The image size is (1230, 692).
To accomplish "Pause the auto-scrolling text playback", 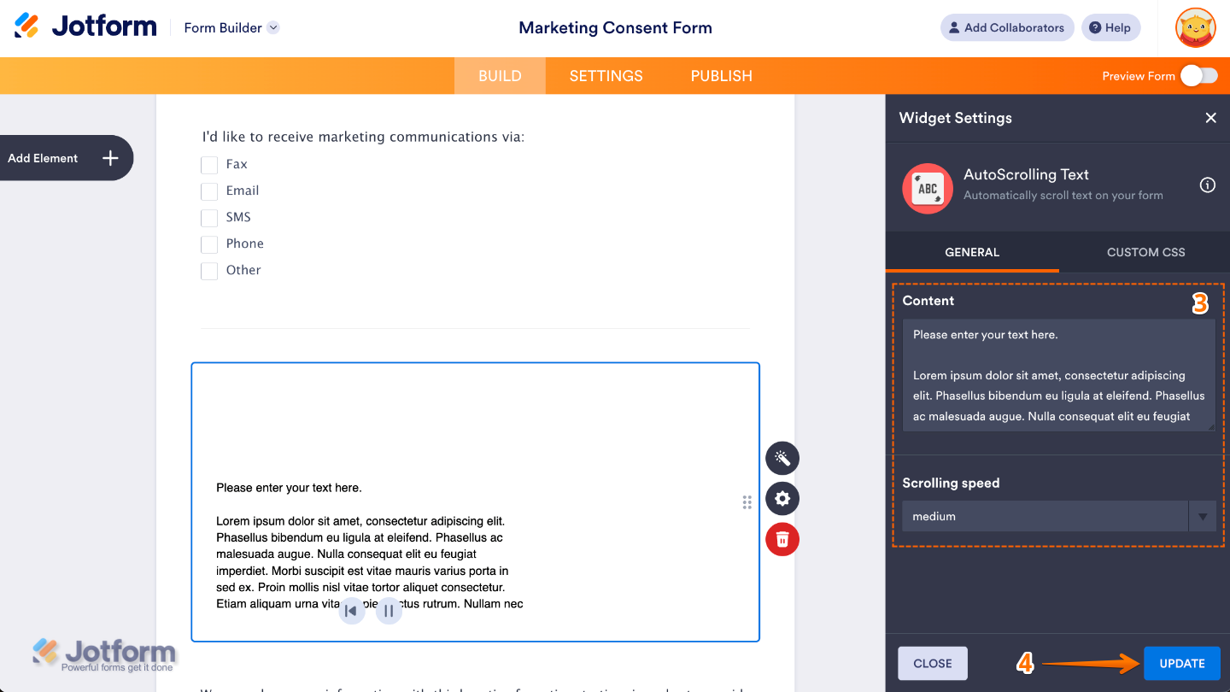I will (x=389, y=610).
